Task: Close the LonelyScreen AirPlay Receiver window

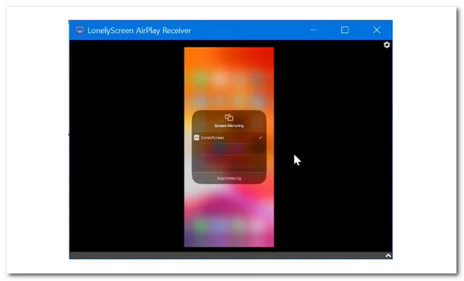Action: coord(376,30)
